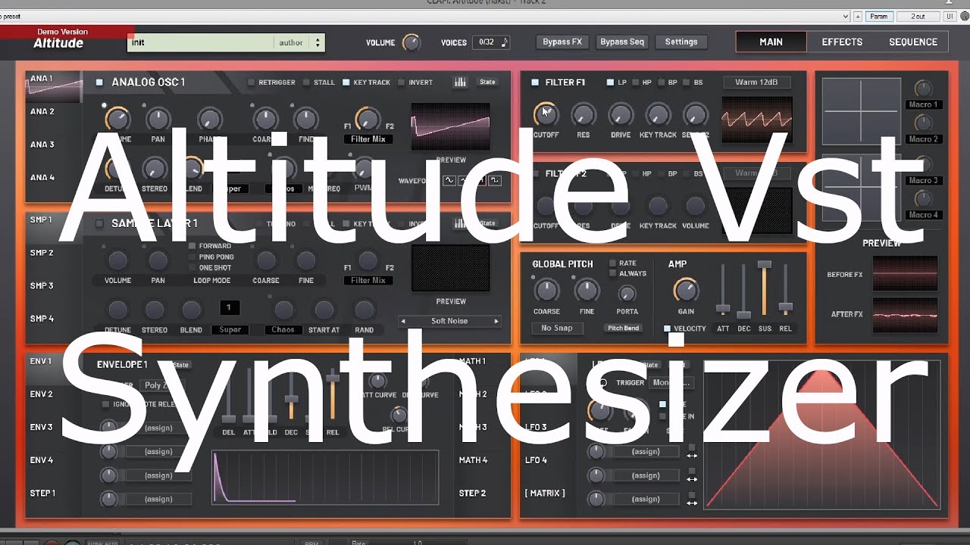
Task: Open the preset author stepper arrows
Action: 318,42
